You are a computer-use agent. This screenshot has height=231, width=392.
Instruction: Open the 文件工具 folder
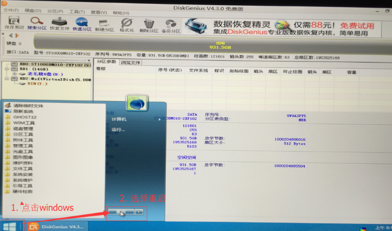point(19,169)
